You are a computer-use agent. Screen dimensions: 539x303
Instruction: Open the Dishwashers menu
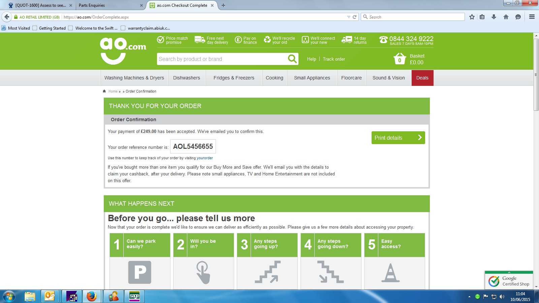pyautogui.click(x=187, y=78)
